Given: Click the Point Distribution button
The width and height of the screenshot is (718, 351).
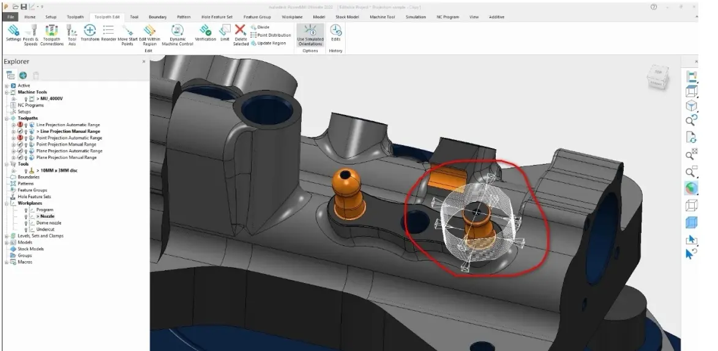Looking at the screenshot, I should (271, 35).
